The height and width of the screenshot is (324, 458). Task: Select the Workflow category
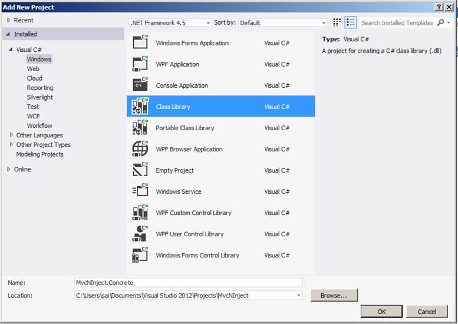click(39, 126)
